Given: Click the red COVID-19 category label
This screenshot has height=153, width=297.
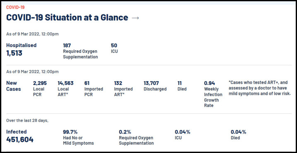Looking at the screenshot, I should tap(15, 7).
